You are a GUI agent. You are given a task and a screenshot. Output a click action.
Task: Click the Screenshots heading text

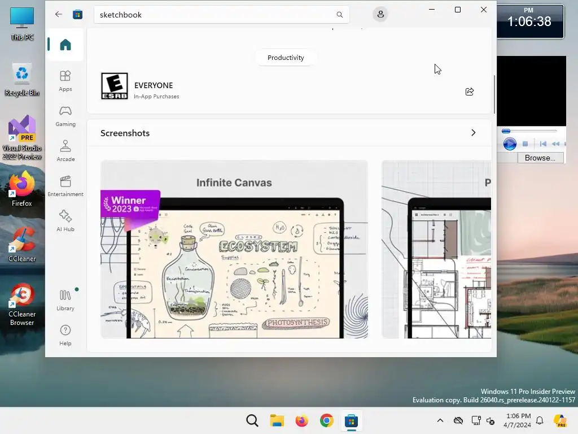coord(125,133)
